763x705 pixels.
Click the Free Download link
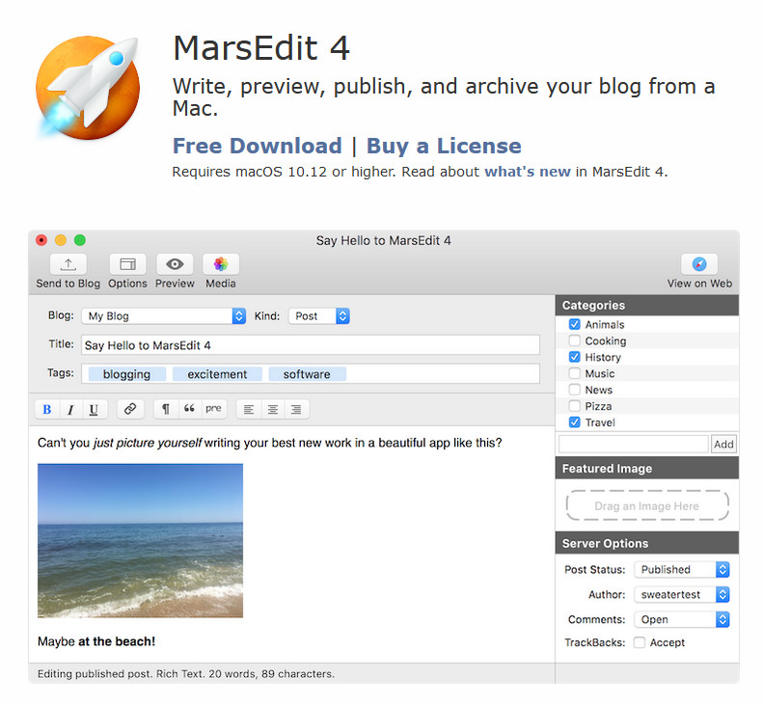point(258,146)
